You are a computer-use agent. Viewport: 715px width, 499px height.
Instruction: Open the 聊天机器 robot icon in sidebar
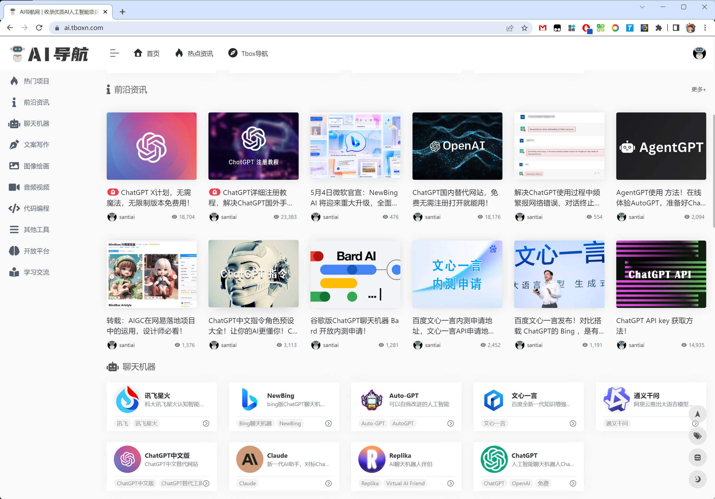click(x=14, y=123)
